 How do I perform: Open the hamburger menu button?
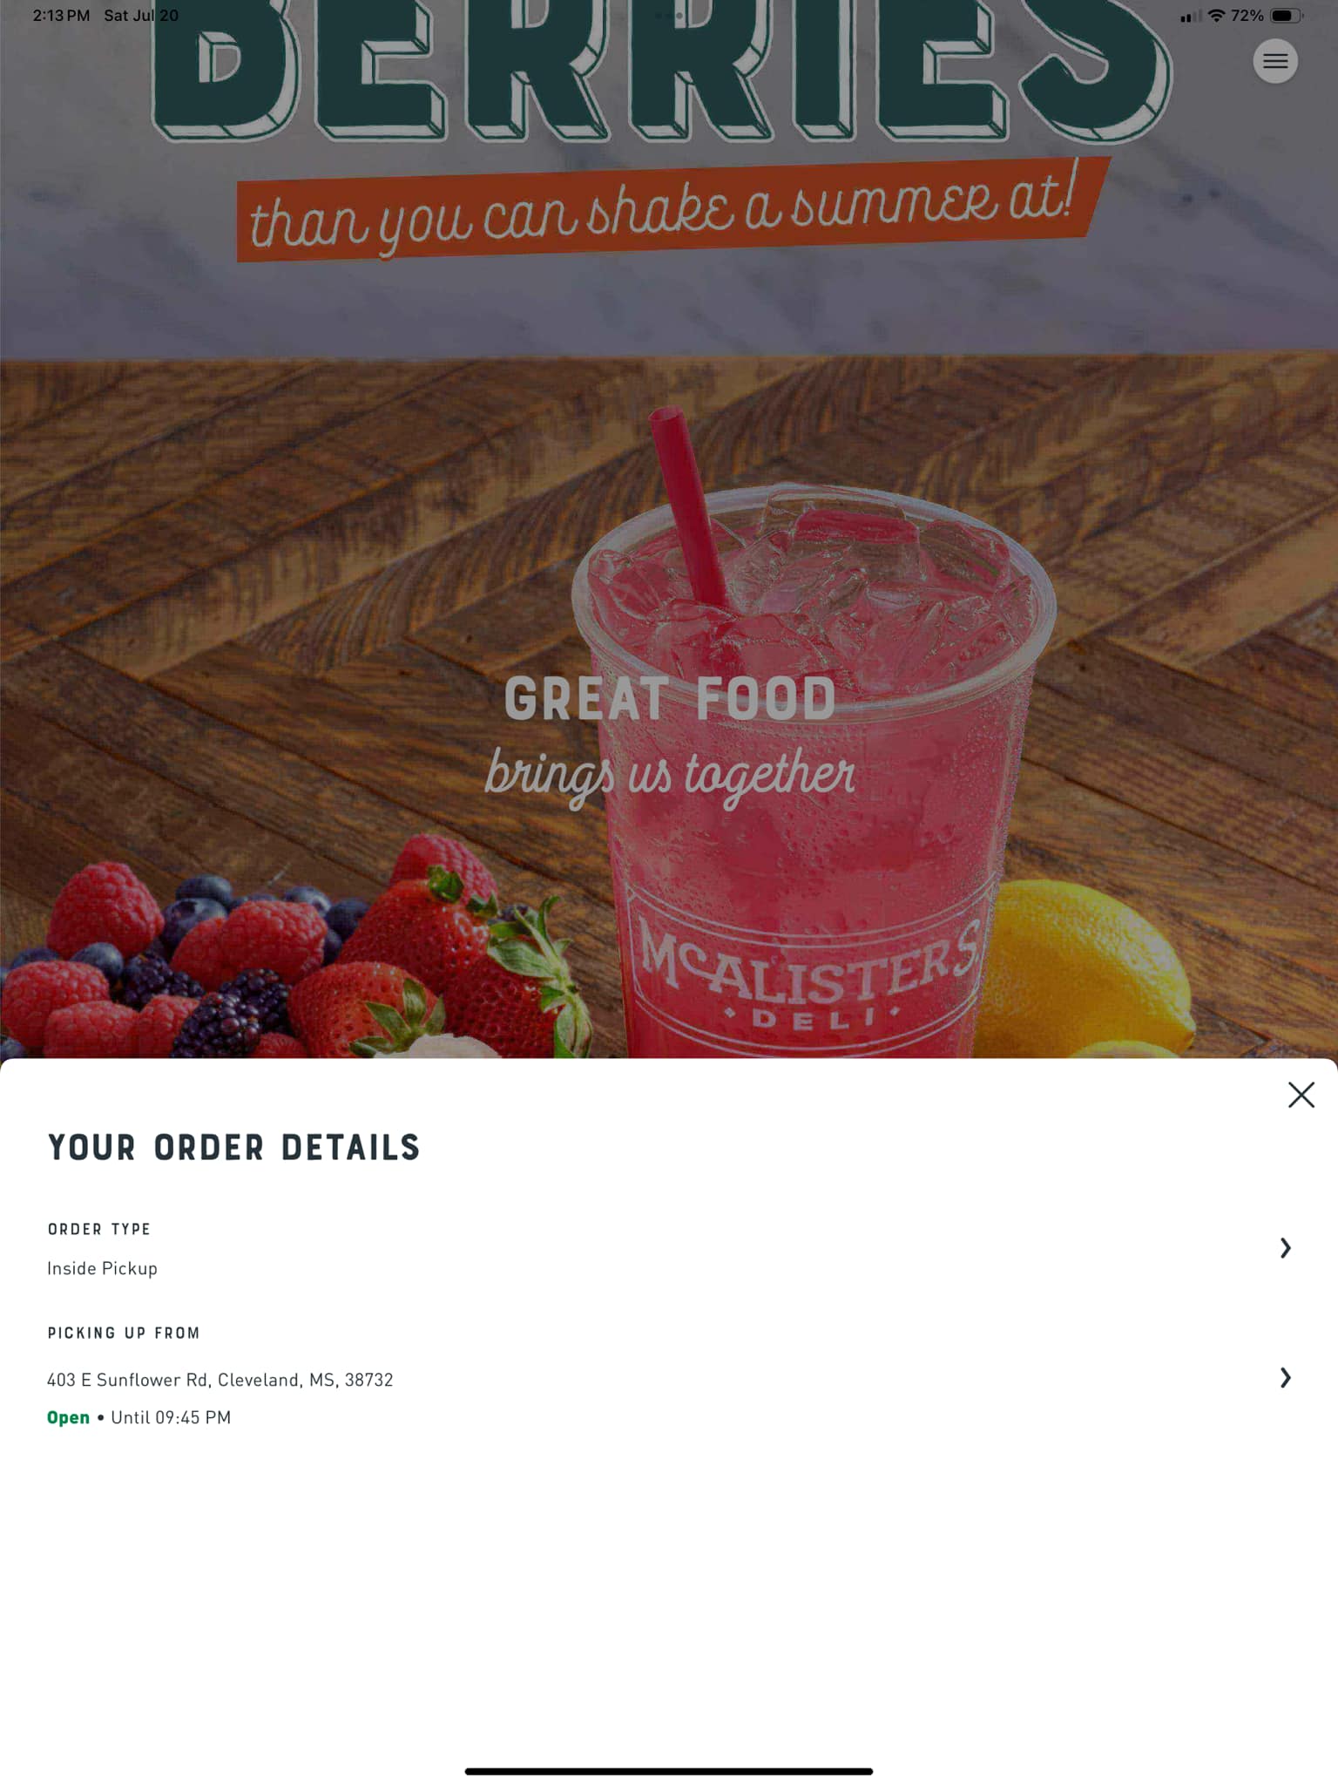pyautogui.click(x=1275, y=61)
